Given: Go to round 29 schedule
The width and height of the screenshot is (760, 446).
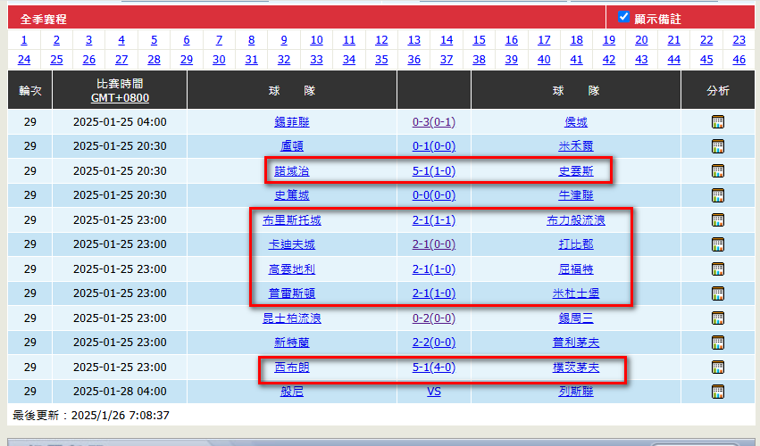Looking at the screenshot, I should tap(186, 60).
